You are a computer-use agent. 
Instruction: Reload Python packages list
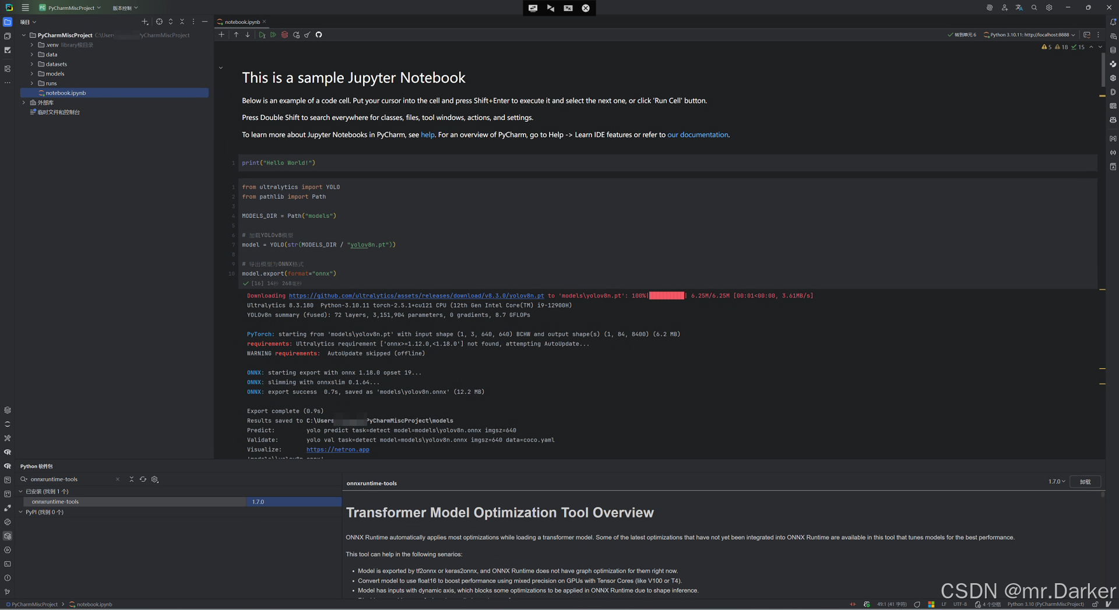tap(143, 479)
